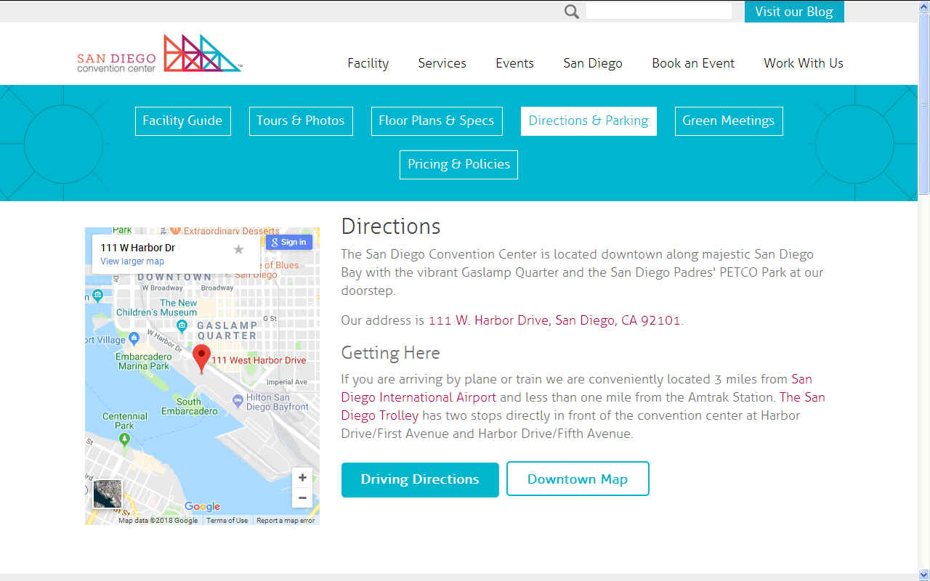Open the Green Meetings tab
This screenshot has height=581, width=930.
pyautogui.click(x=728, y=121)
